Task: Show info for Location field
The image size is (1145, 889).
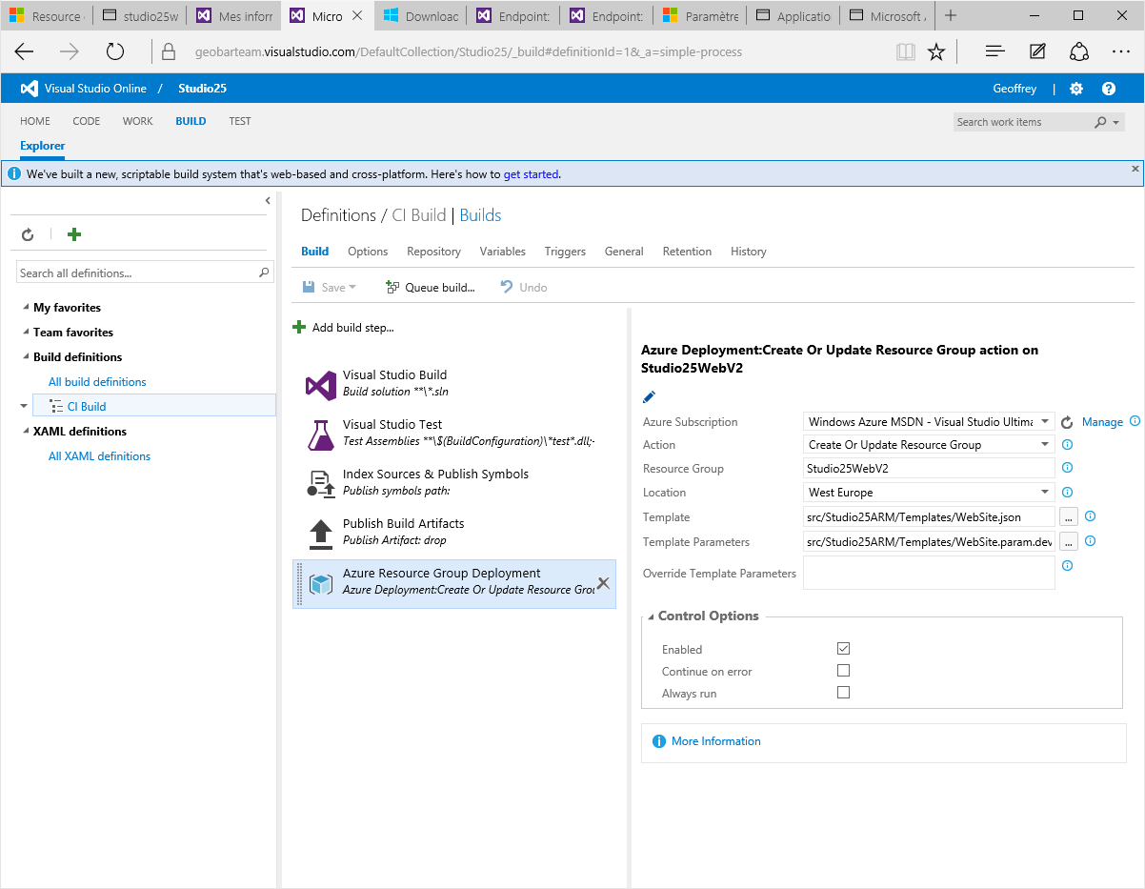Action: point(1068,493)
